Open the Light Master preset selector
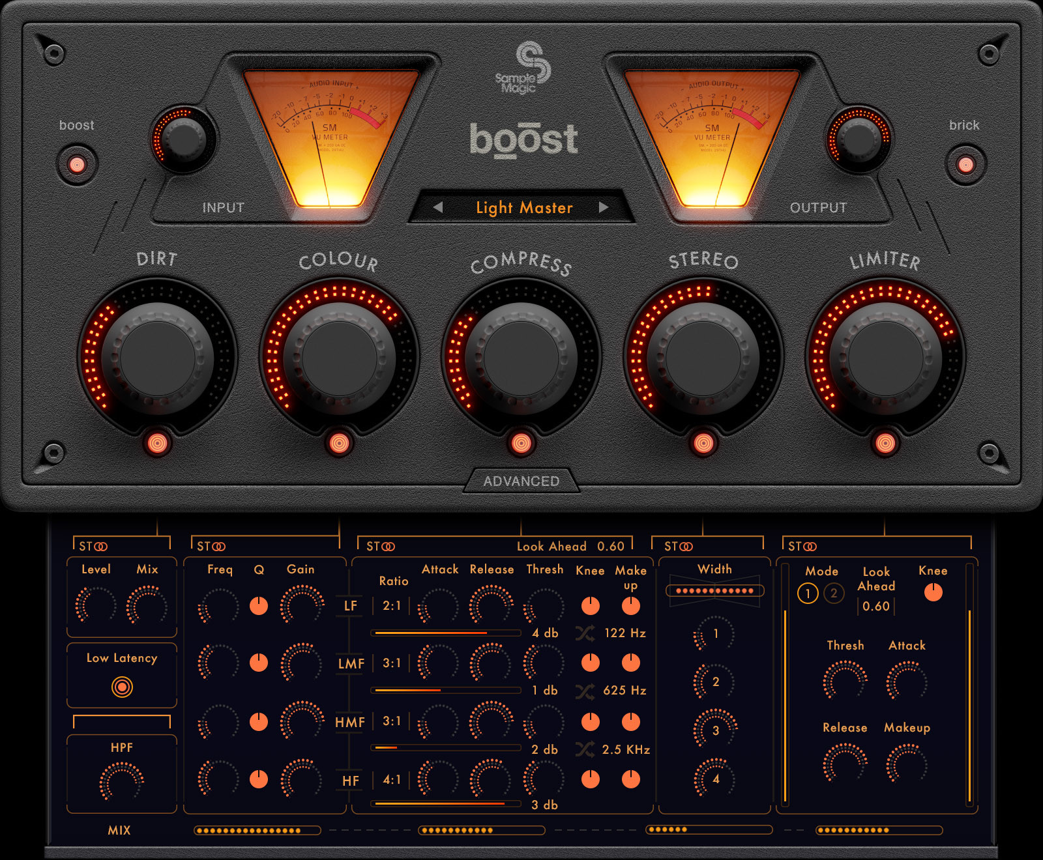This screenshot has width=1043, height=860. pos(523,208)
